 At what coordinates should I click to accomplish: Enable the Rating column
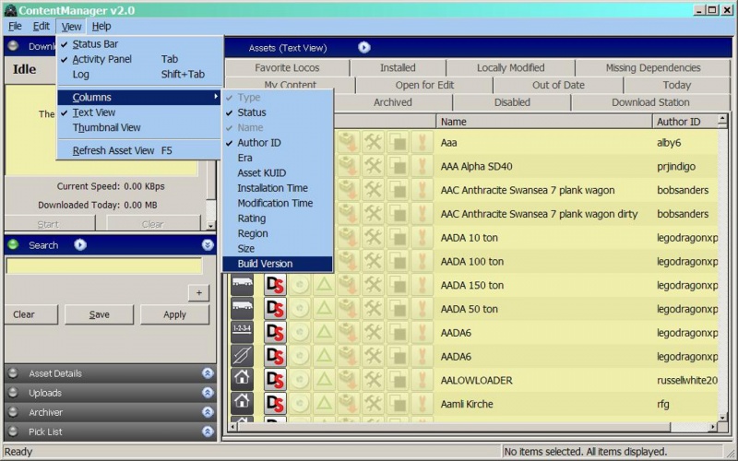coord(278,219)
